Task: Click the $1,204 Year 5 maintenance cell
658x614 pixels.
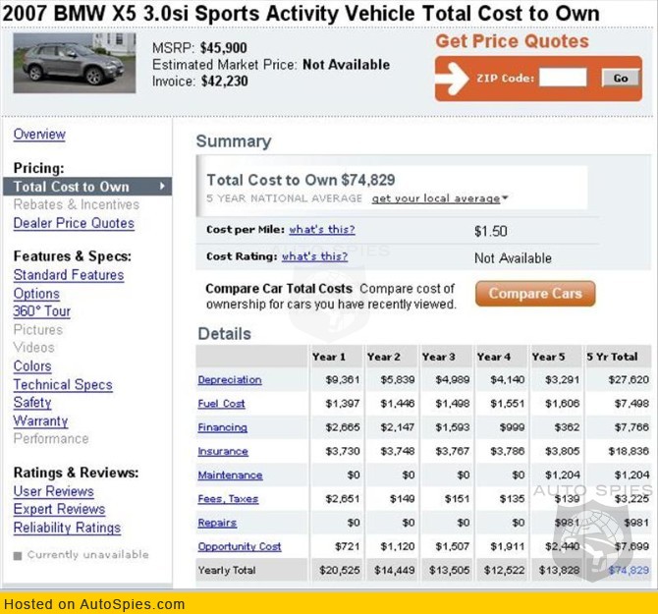Action: [x=563, y=475]
